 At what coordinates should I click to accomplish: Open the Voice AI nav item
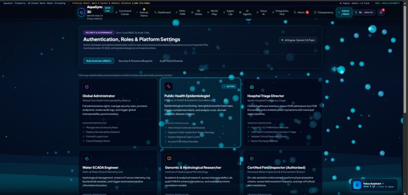point(262,13)
